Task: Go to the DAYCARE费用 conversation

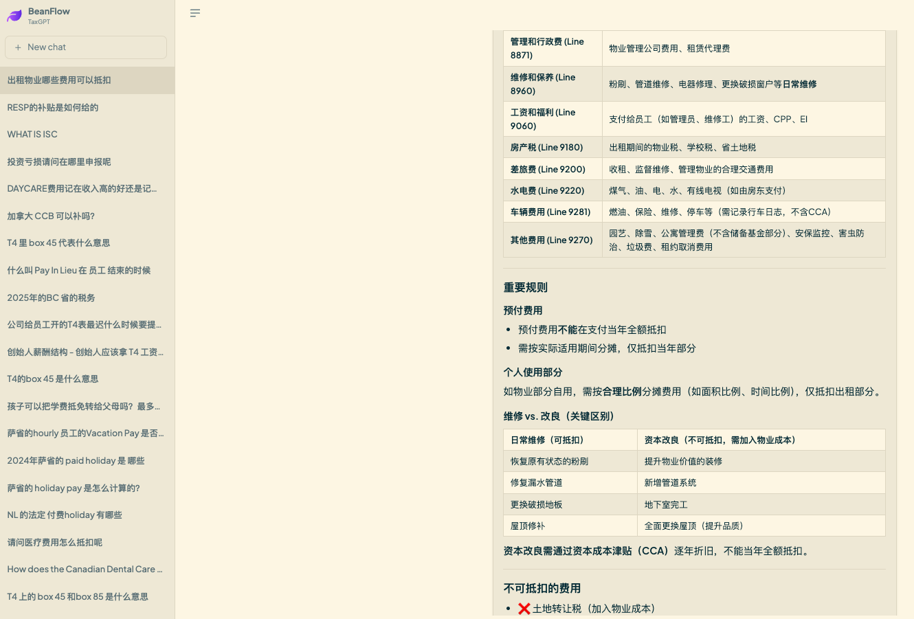Action: pyautogui.click(x=82, y=189)
